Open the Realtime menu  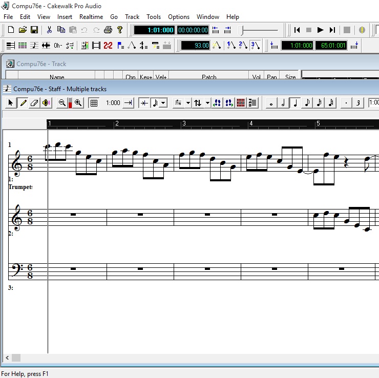coord(91,17)
